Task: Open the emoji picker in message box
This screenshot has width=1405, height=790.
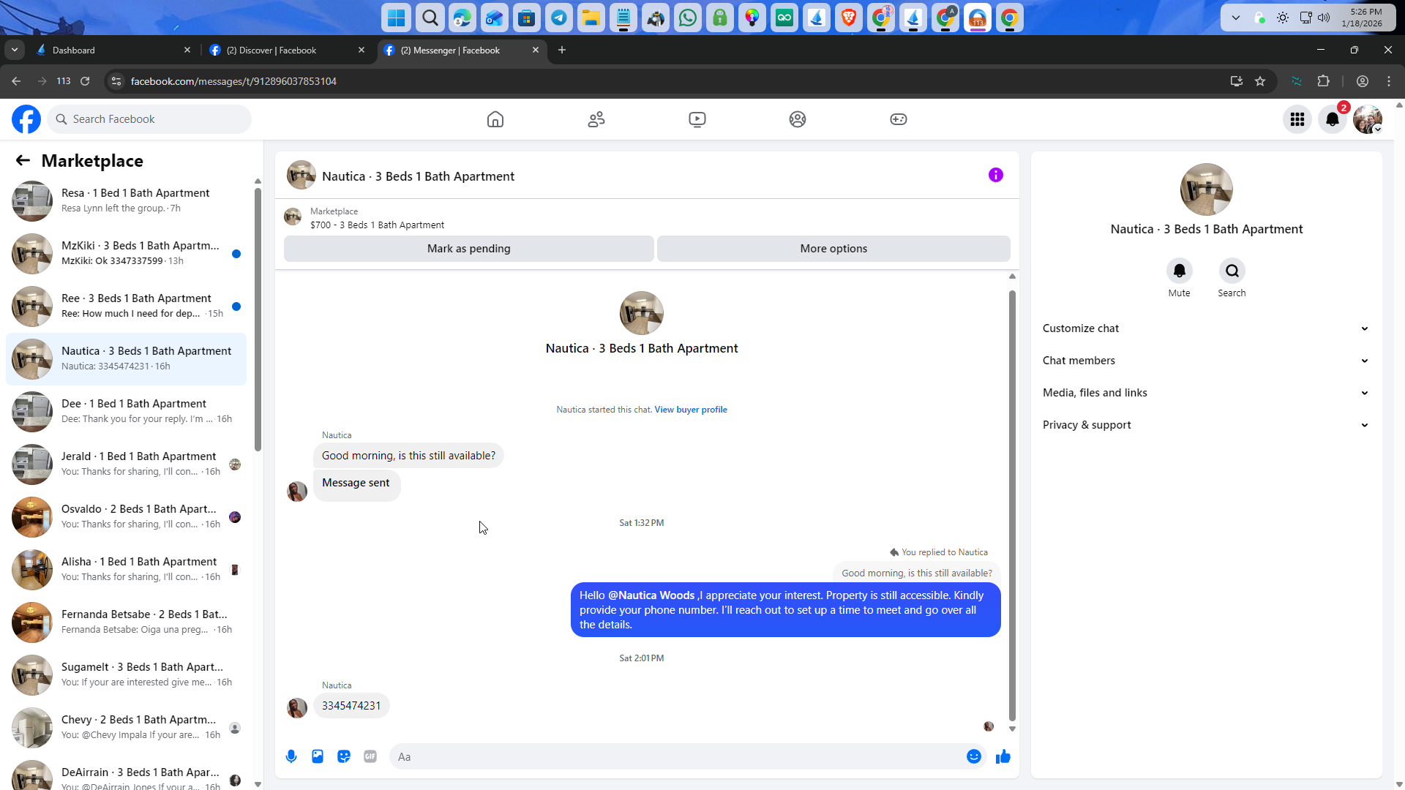Action: click(973, 756)
